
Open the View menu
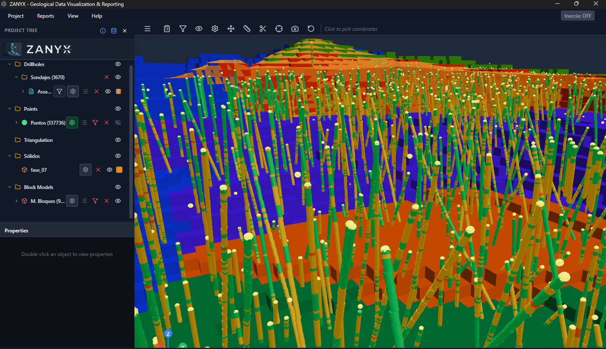click(72, 16)
